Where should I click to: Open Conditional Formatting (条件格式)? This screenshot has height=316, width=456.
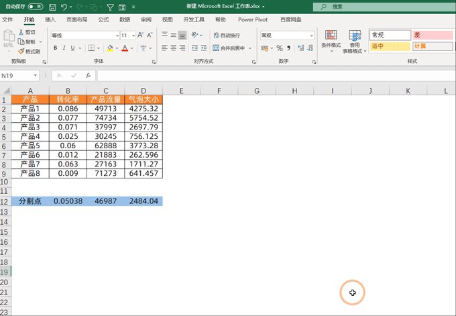point(331,41)
